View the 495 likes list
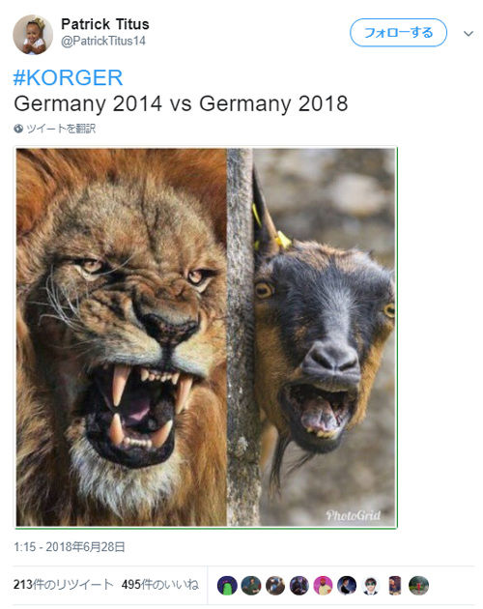483x609 pixels. [159, 585]
